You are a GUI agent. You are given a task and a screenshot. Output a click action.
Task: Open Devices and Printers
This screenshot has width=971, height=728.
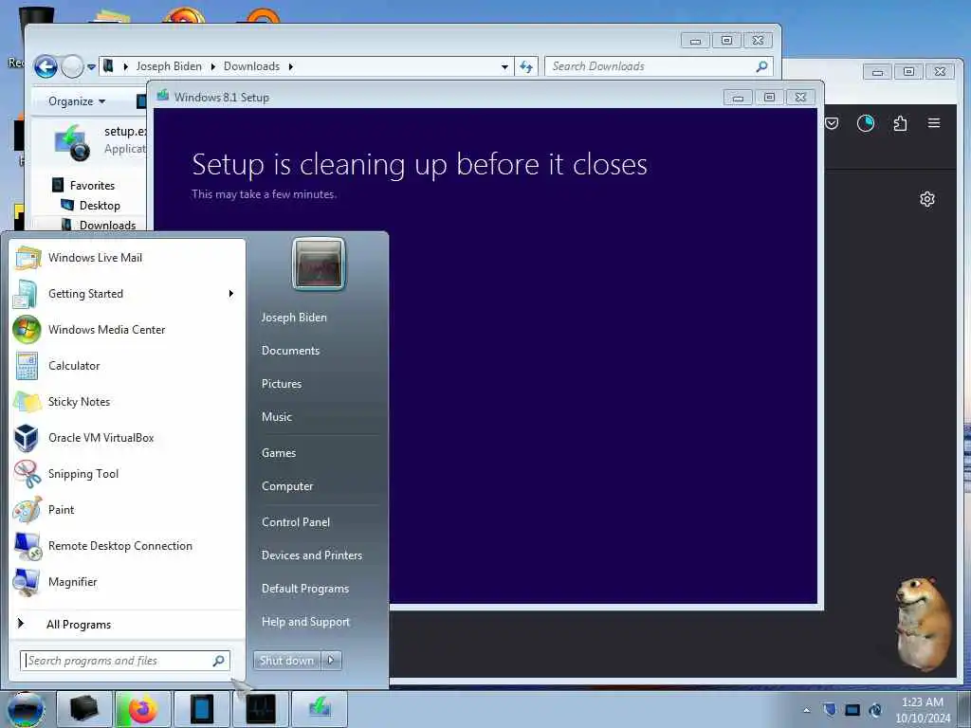point(311,555)
